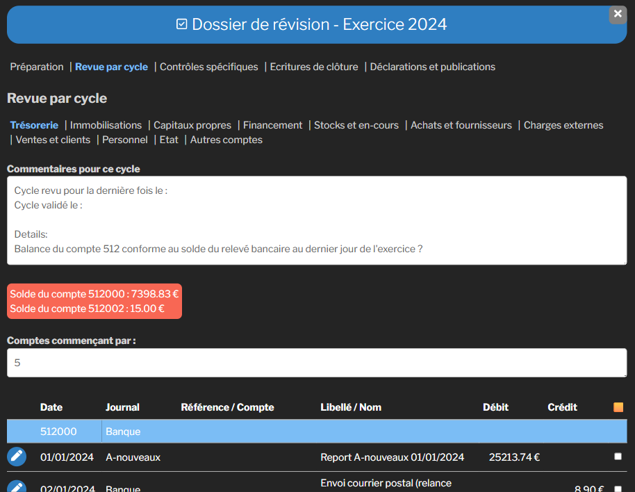Click the pencil edit icon for 01/01/2024 entry
This screenshot has height=492, width=635.
click(x=17, y=457)
